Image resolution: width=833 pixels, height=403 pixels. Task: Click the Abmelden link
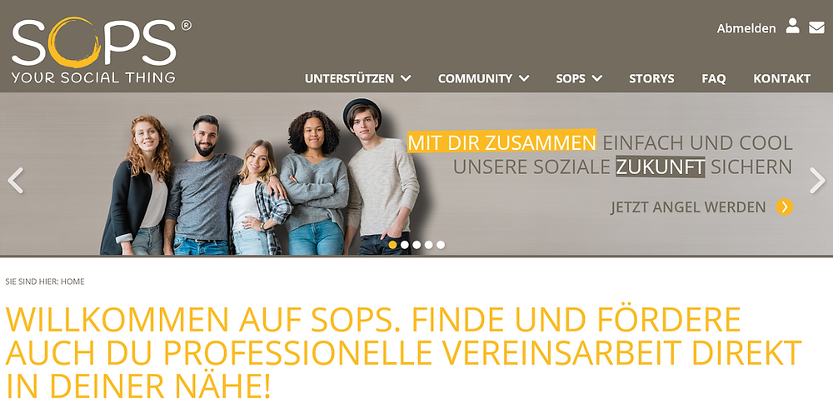746,28
